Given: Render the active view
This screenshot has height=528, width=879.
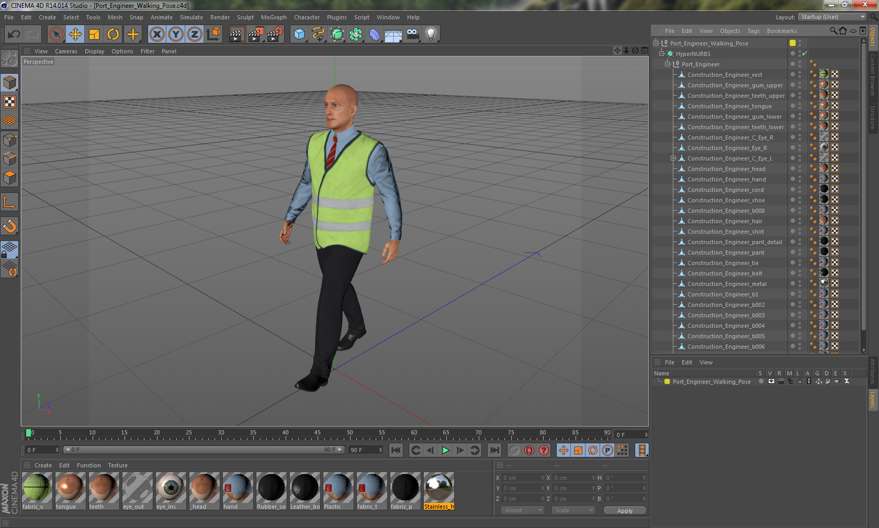Looking at the screenshot, I should 236,35.
